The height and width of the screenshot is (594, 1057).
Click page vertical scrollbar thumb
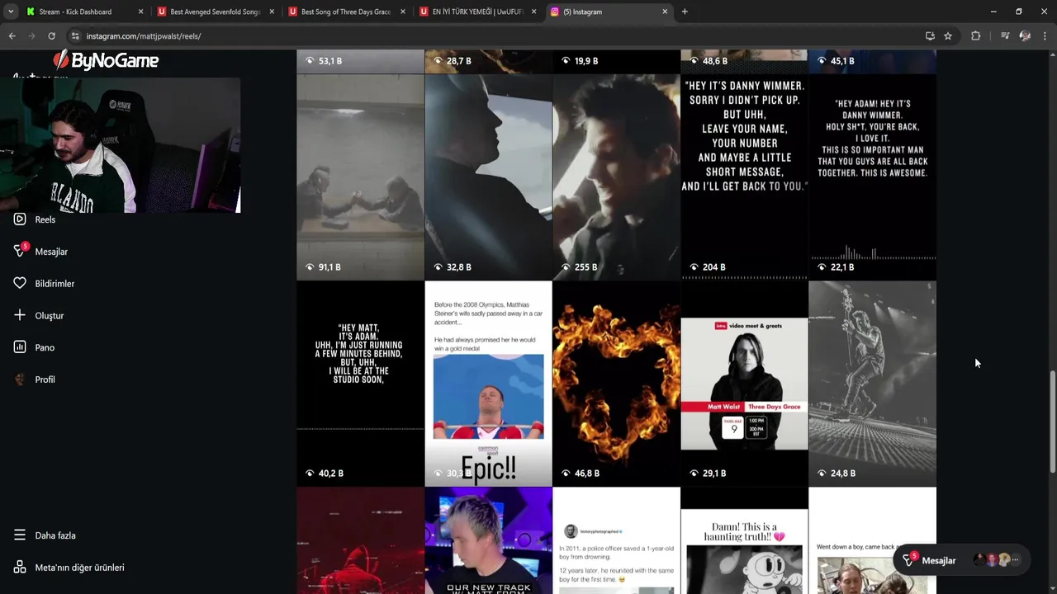(1051, 422)
